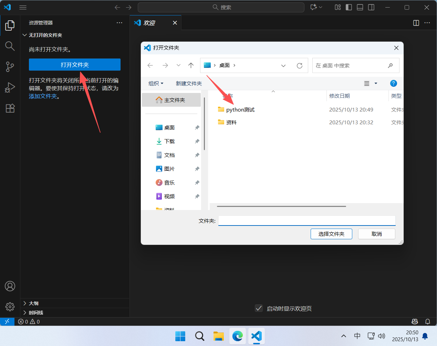Open the Manage gear icon
437x346 pixels.
[x=10, y=306]
